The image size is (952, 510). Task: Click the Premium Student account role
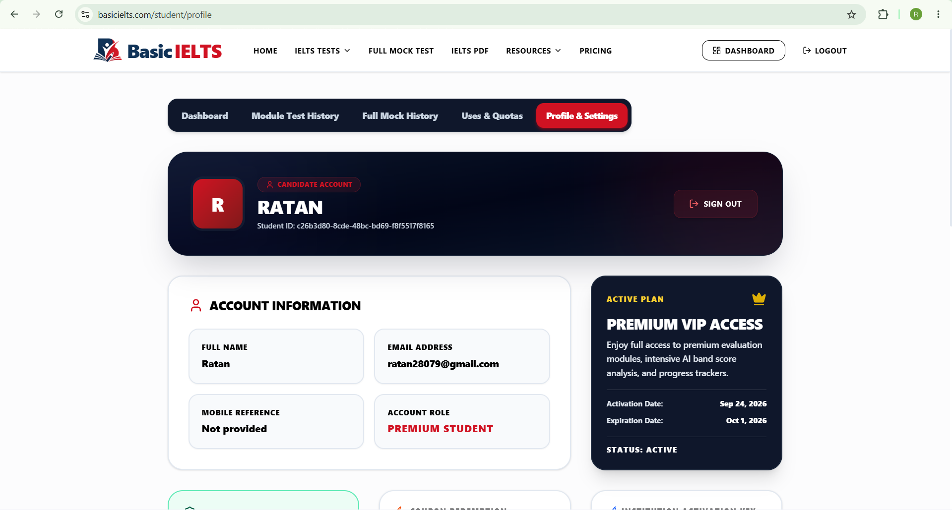click(441, 429)
